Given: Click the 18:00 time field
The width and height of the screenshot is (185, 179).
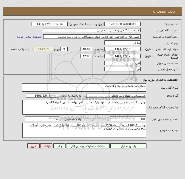Looking at the screenshot, I should pyautogui.click(x=86, y=49).
